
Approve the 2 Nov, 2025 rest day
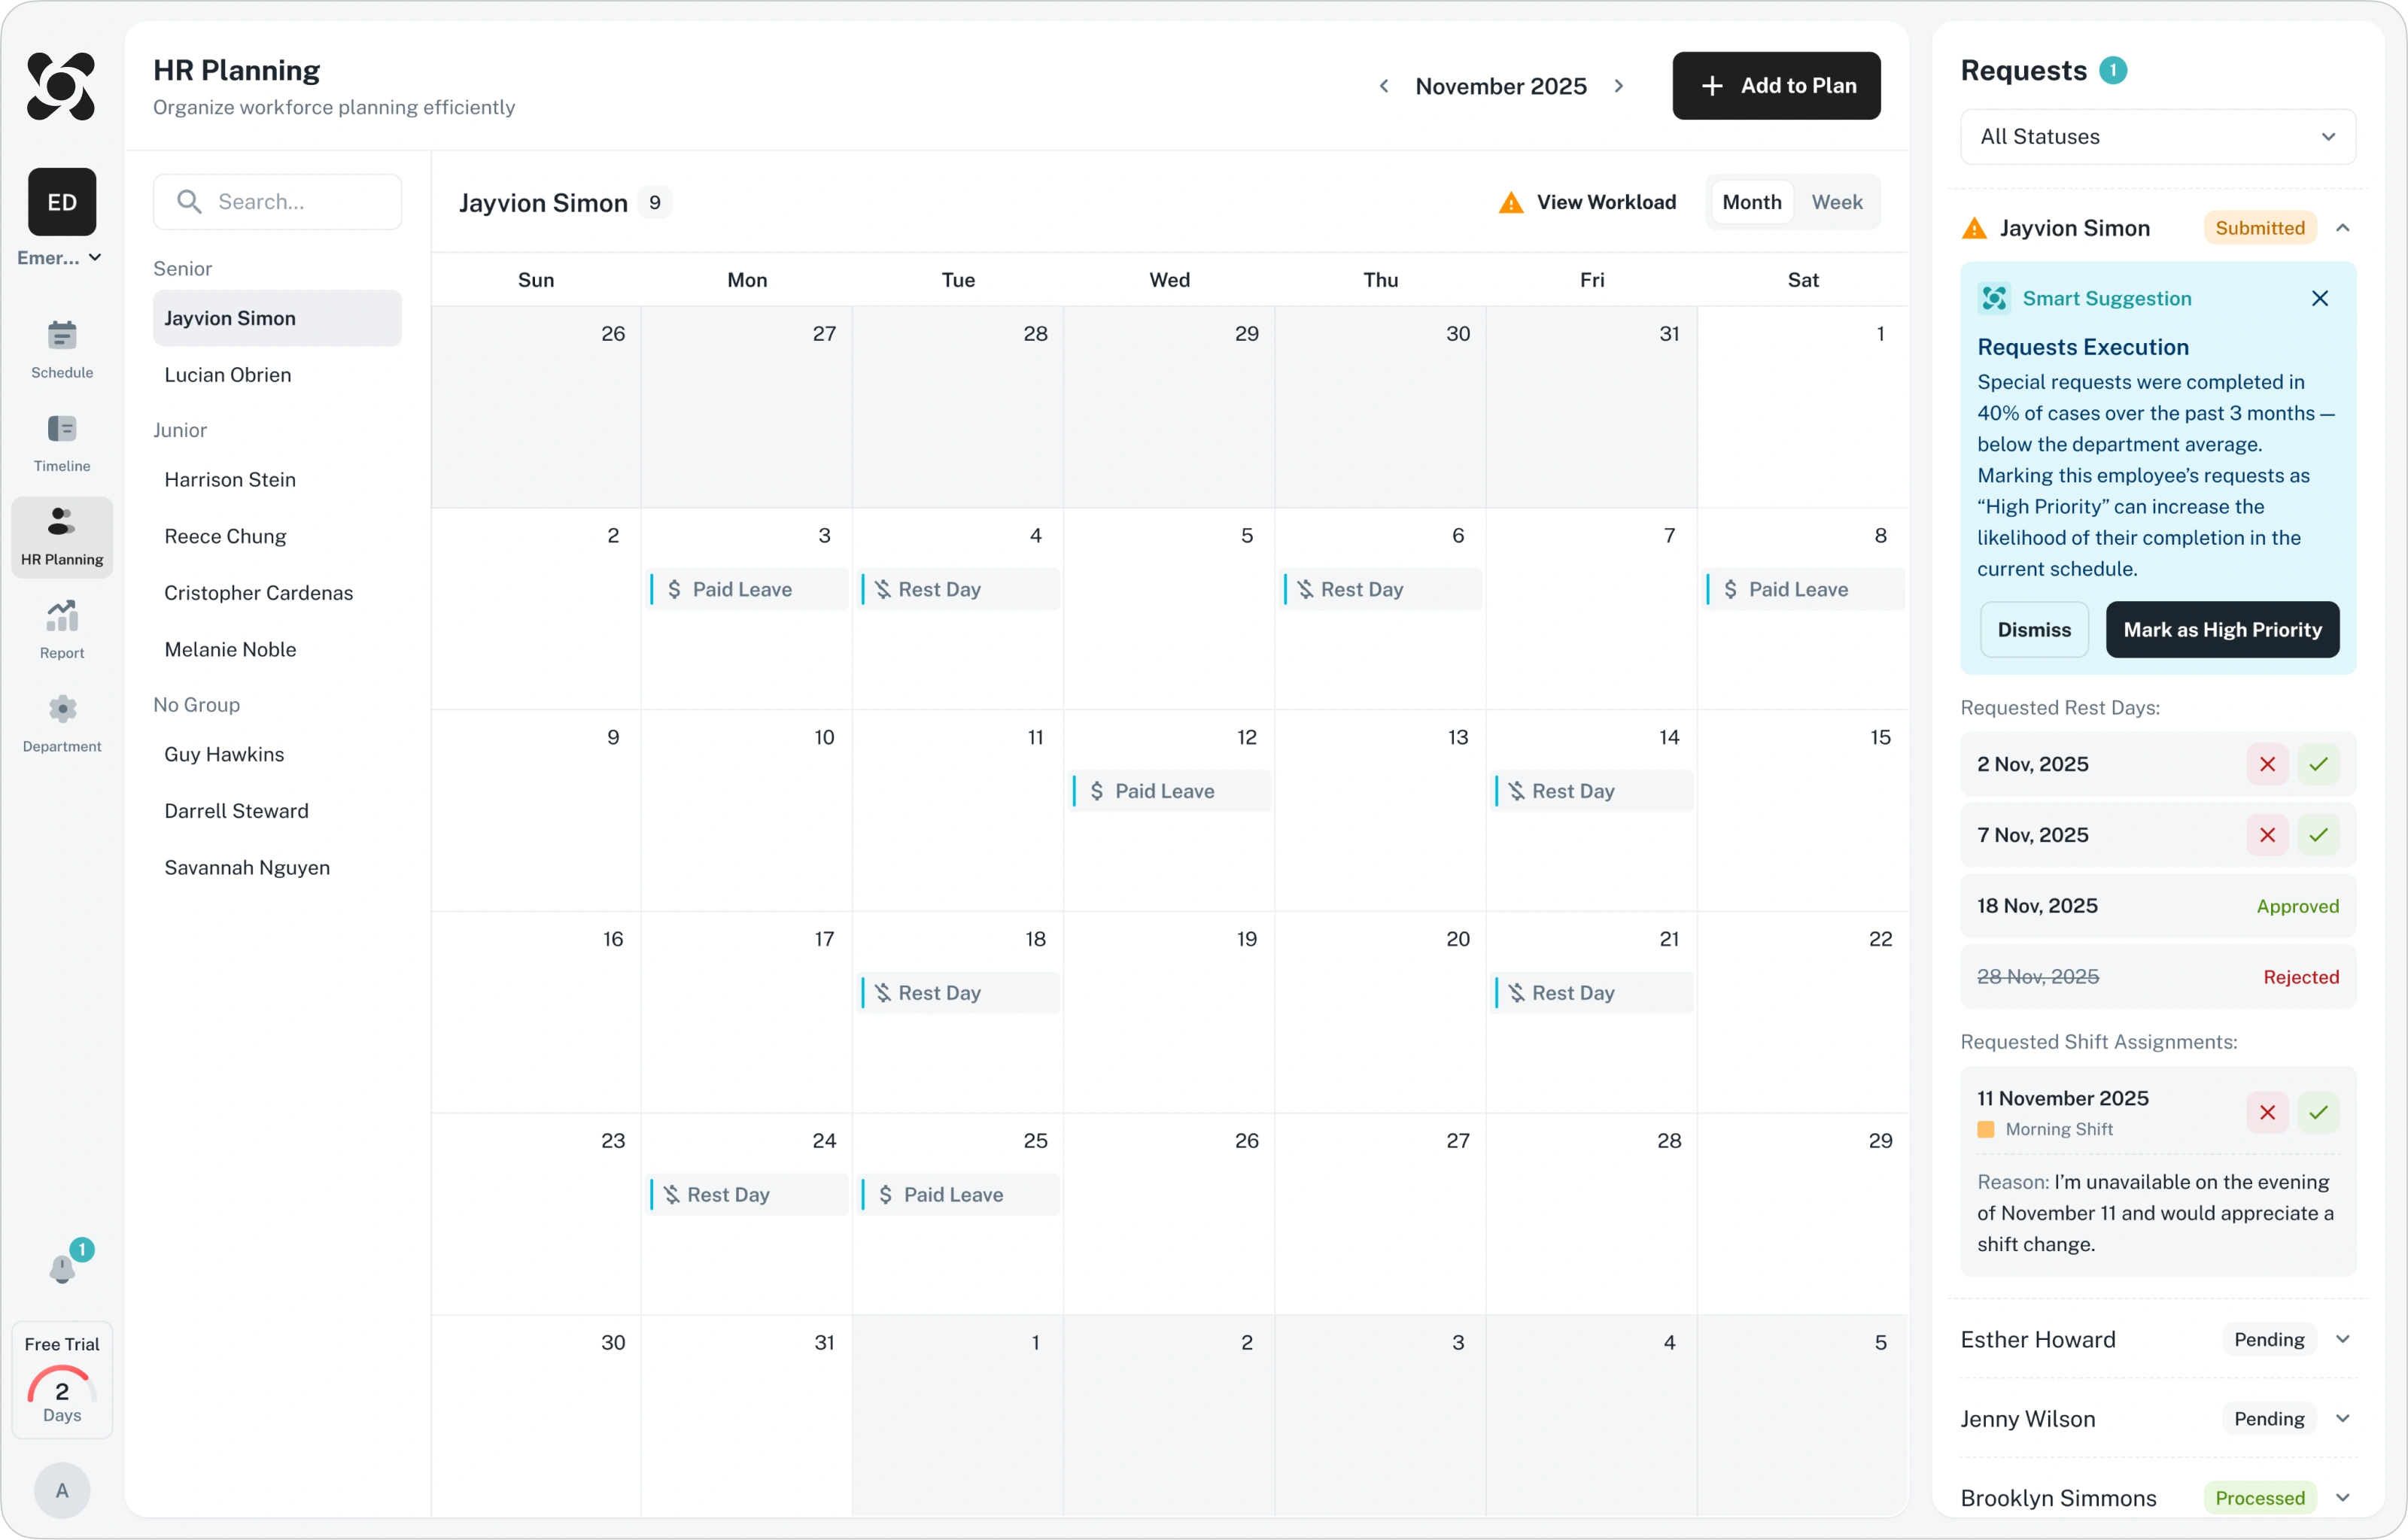pyautogui.click(x=2318, y=764)
